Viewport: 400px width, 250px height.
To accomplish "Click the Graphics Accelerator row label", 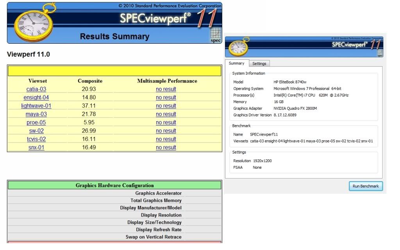I will [159, 193].
